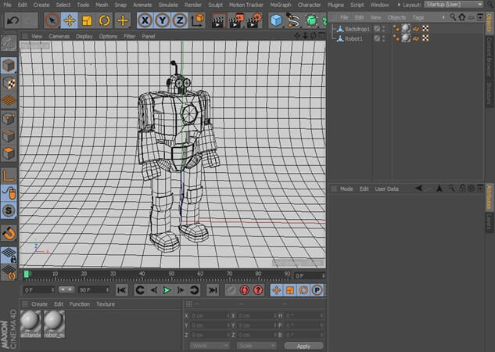This screenshot has height=352, width=495.
Task: Click Render View clapperboard icon
Action: (218, 20)
